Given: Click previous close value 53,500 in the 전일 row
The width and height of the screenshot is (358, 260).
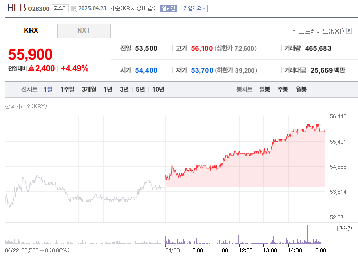Looking at the screenshot, I should pyautogui.click(x=146, y=48).
